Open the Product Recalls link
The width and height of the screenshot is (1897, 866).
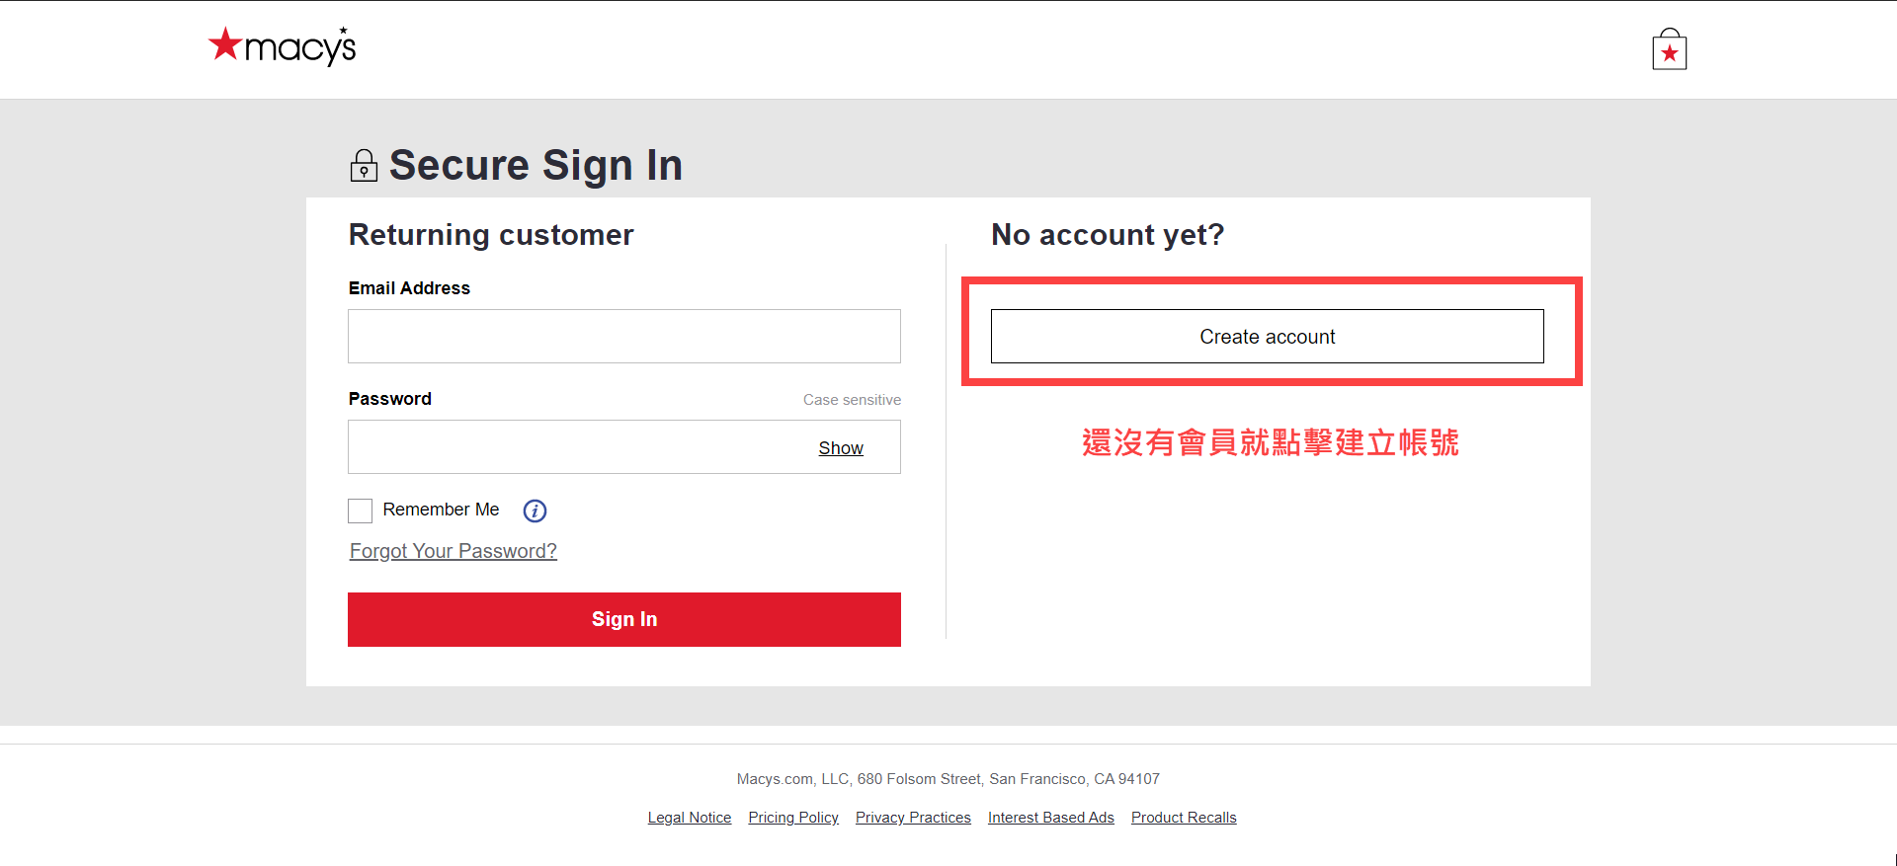pyautogui.click(x=1184, y=818)
